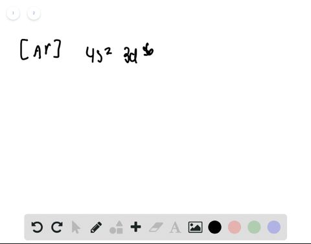This screenshot has width=311, height=244.
Task: Activate the pencil drawing tool
Action: 96,227
